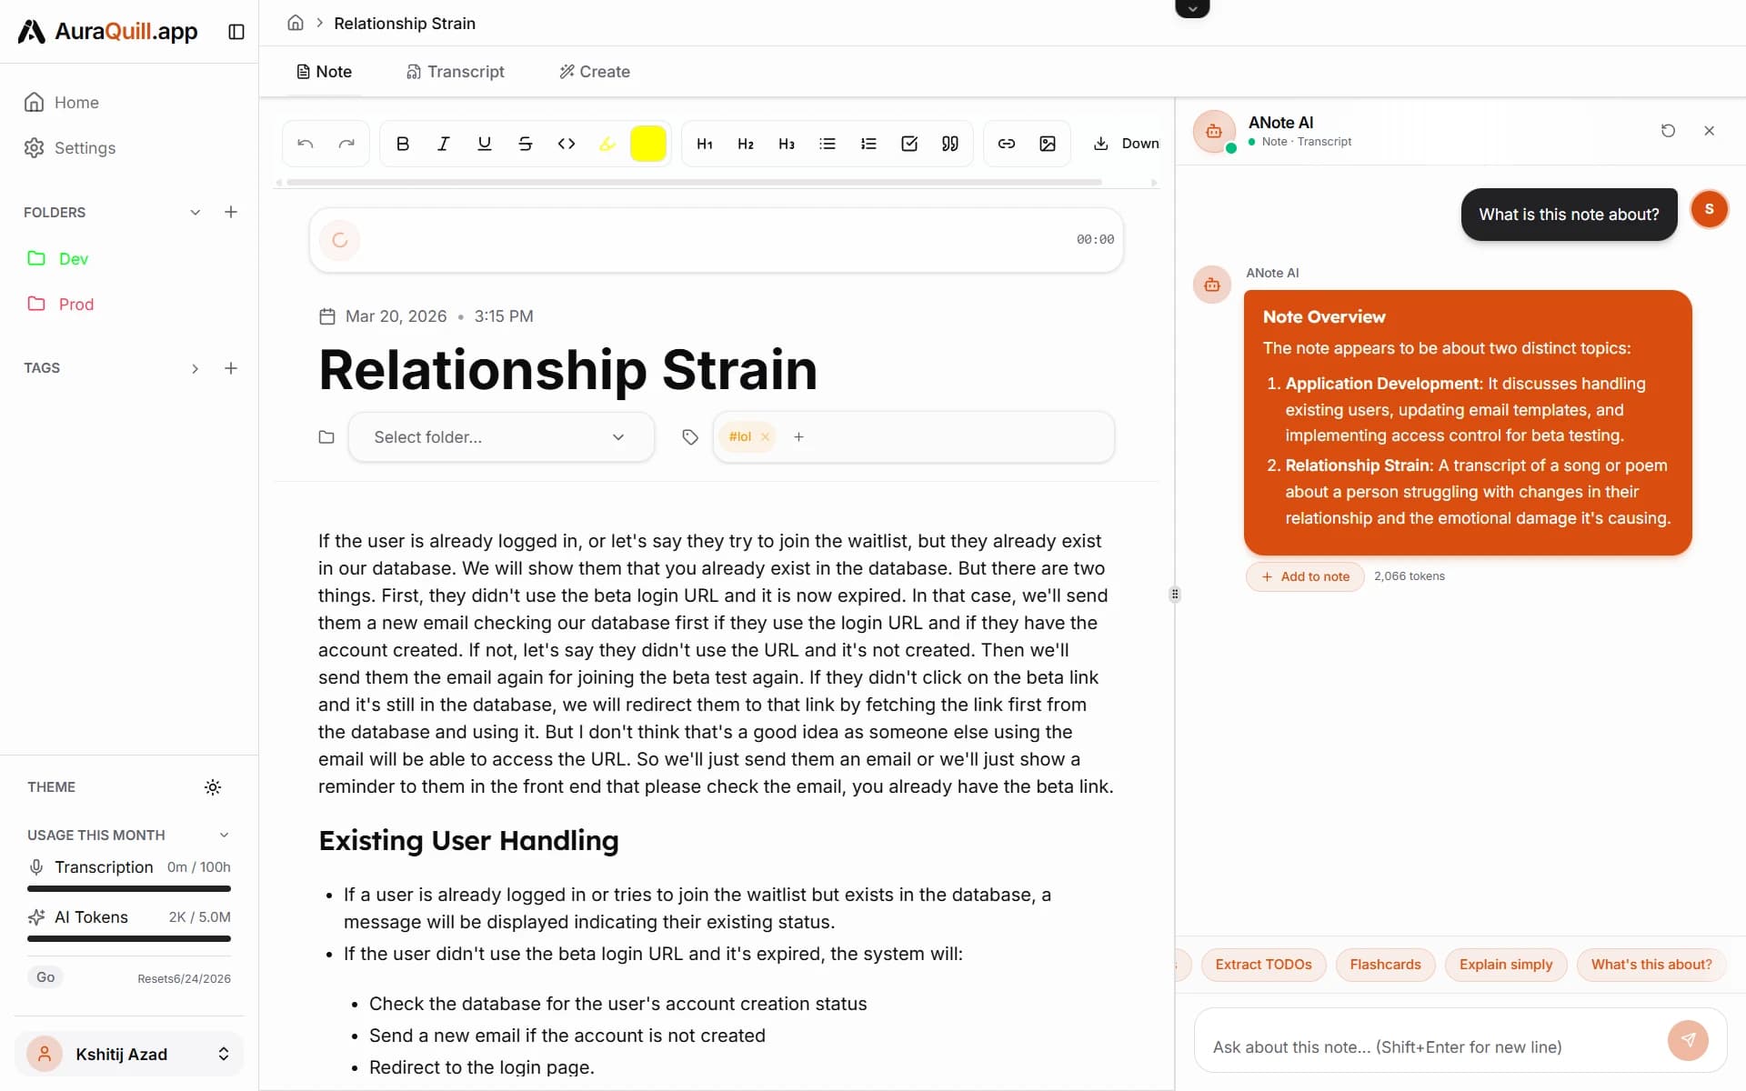Select the Flashcards suggestion
This screenshot has height=1091, width=1746.
pyautogui.click(x=1386, y=965)
